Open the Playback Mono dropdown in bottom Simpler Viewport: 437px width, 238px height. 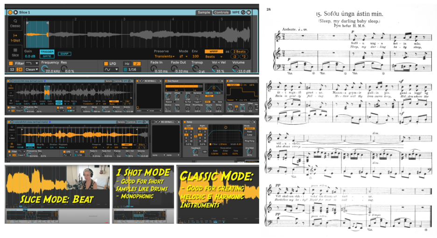coord(63,147)
